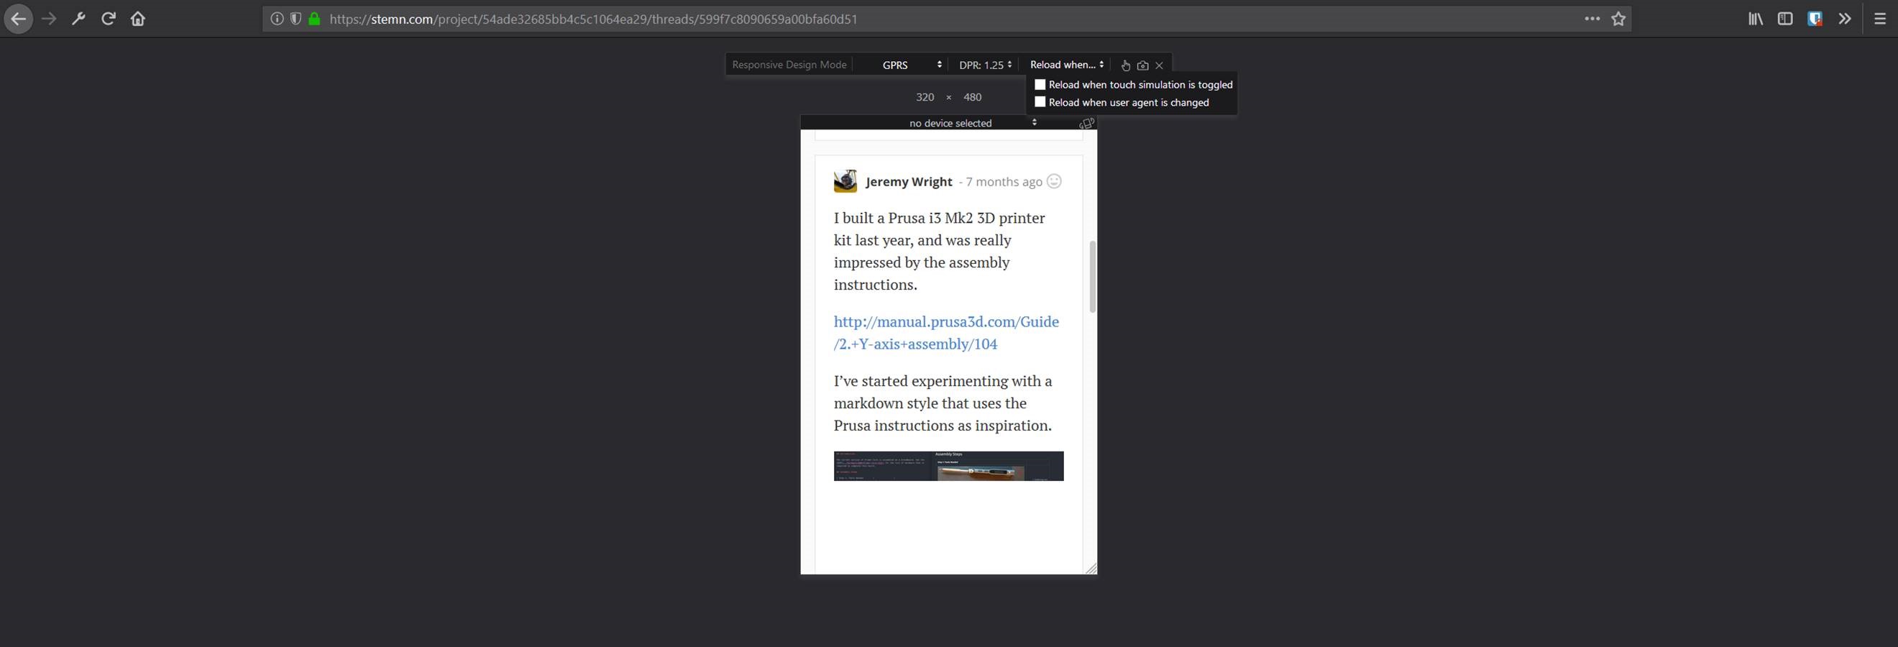Enable 'Reload when user agent is changed'

1040,101
